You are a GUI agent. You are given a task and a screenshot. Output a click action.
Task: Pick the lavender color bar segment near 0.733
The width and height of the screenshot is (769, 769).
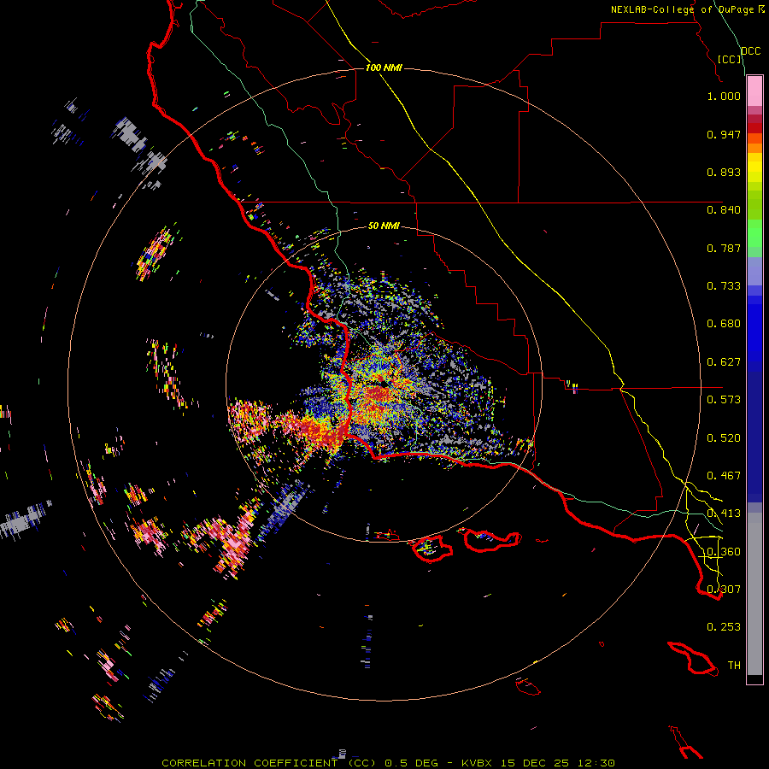pos(754,272)
